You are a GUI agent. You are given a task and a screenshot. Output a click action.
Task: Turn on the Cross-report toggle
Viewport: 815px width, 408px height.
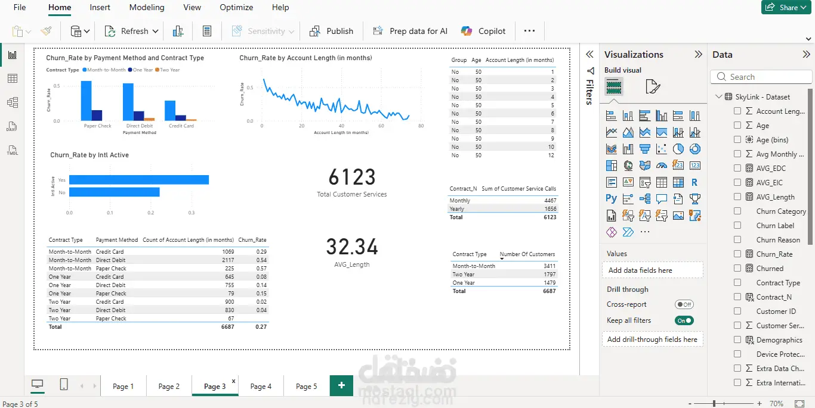pos(684,304)
